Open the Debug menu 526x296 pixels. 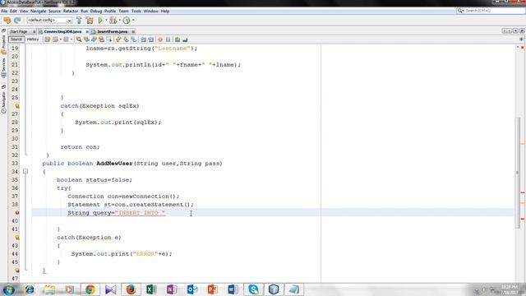coord(95,11)
